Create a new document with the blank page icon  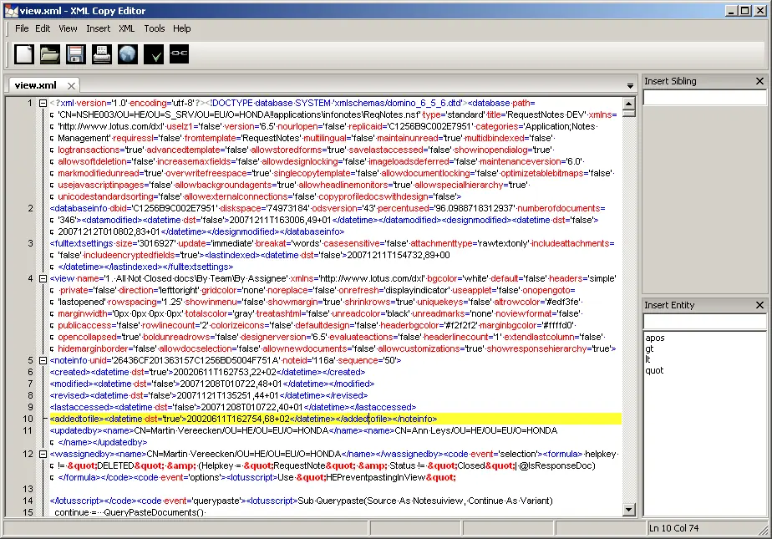(23, 54)
